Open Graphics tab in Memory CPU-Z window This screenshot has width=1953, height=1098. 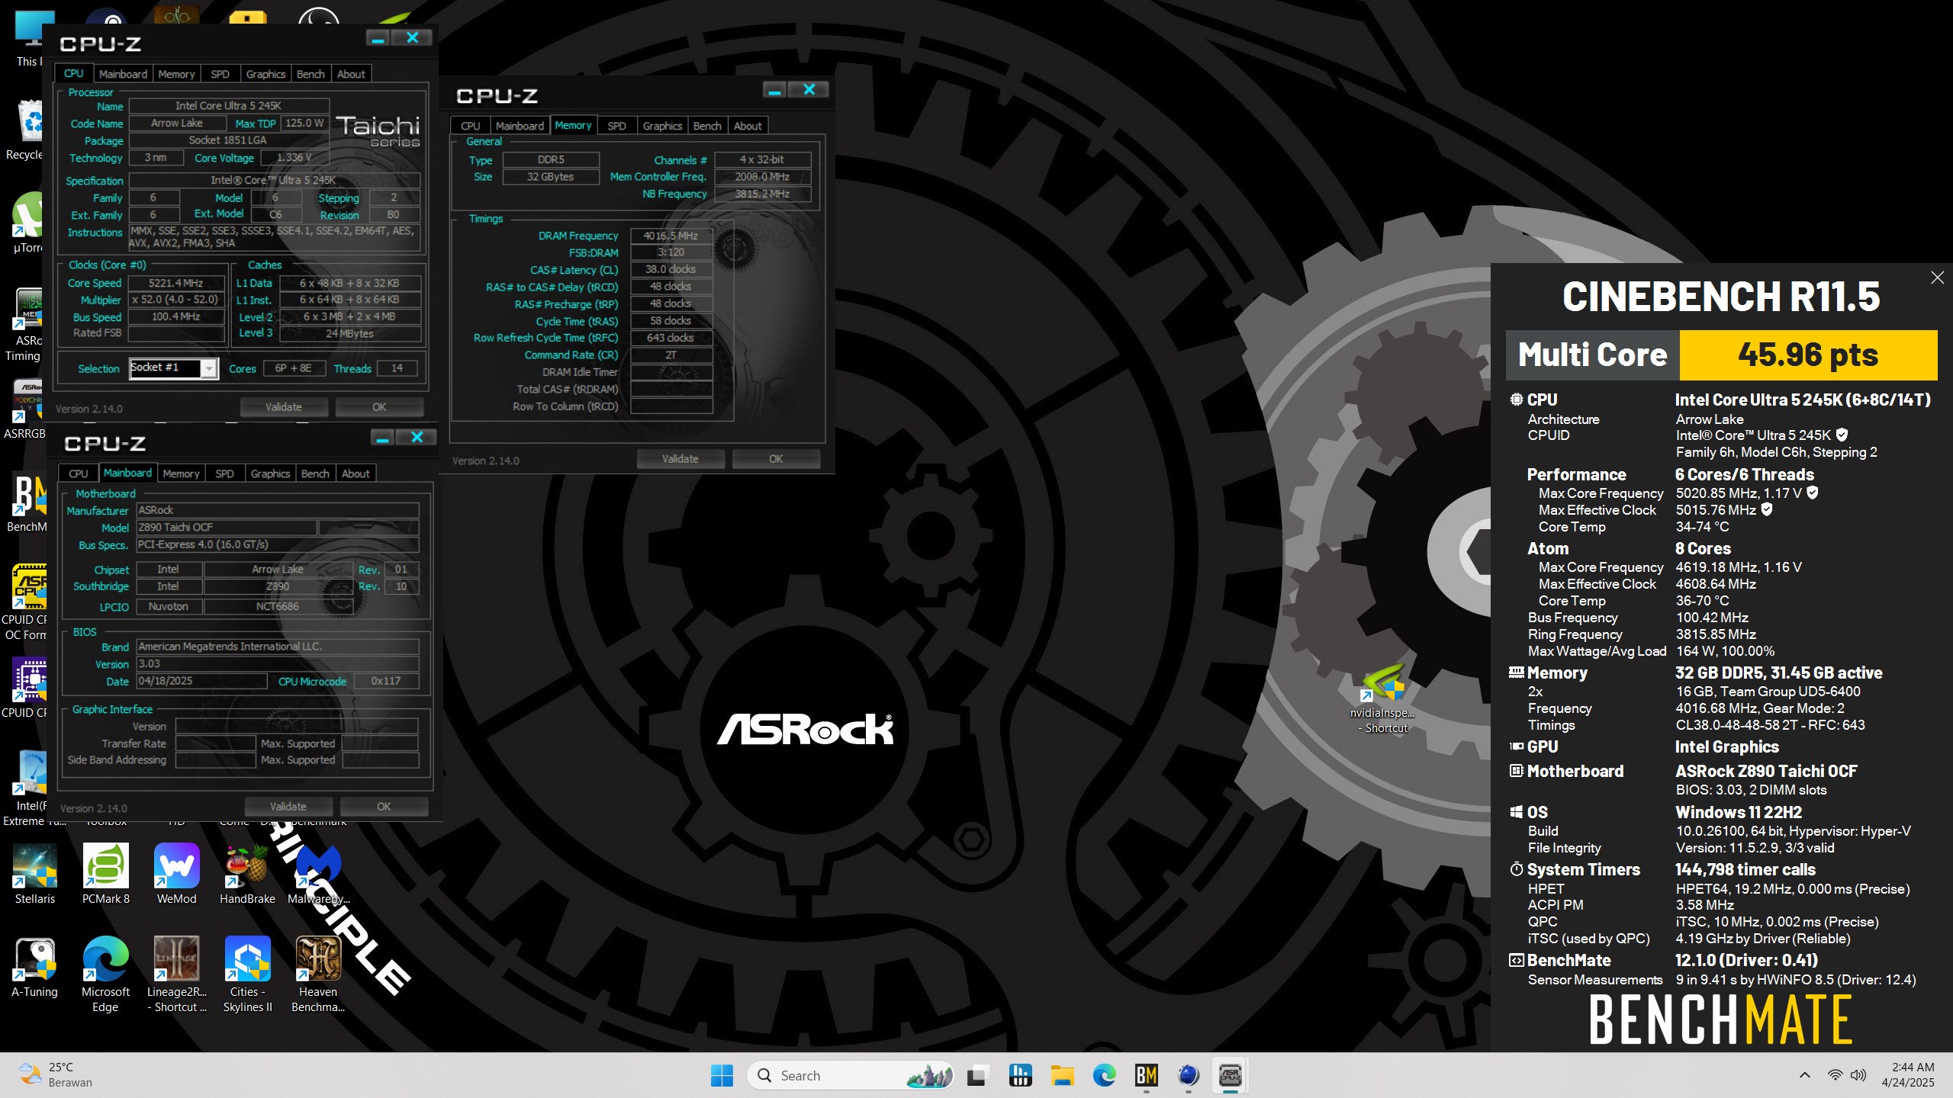pos(662,126)
